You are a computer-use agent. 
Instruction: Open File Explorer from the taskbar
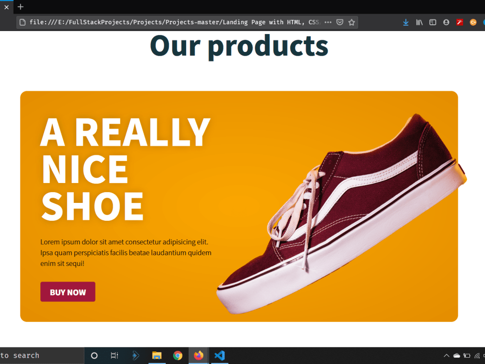157,355
